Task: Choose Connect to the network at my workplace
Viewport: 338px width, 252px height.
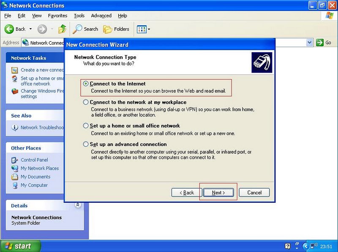Action: [x=86, y=102]
